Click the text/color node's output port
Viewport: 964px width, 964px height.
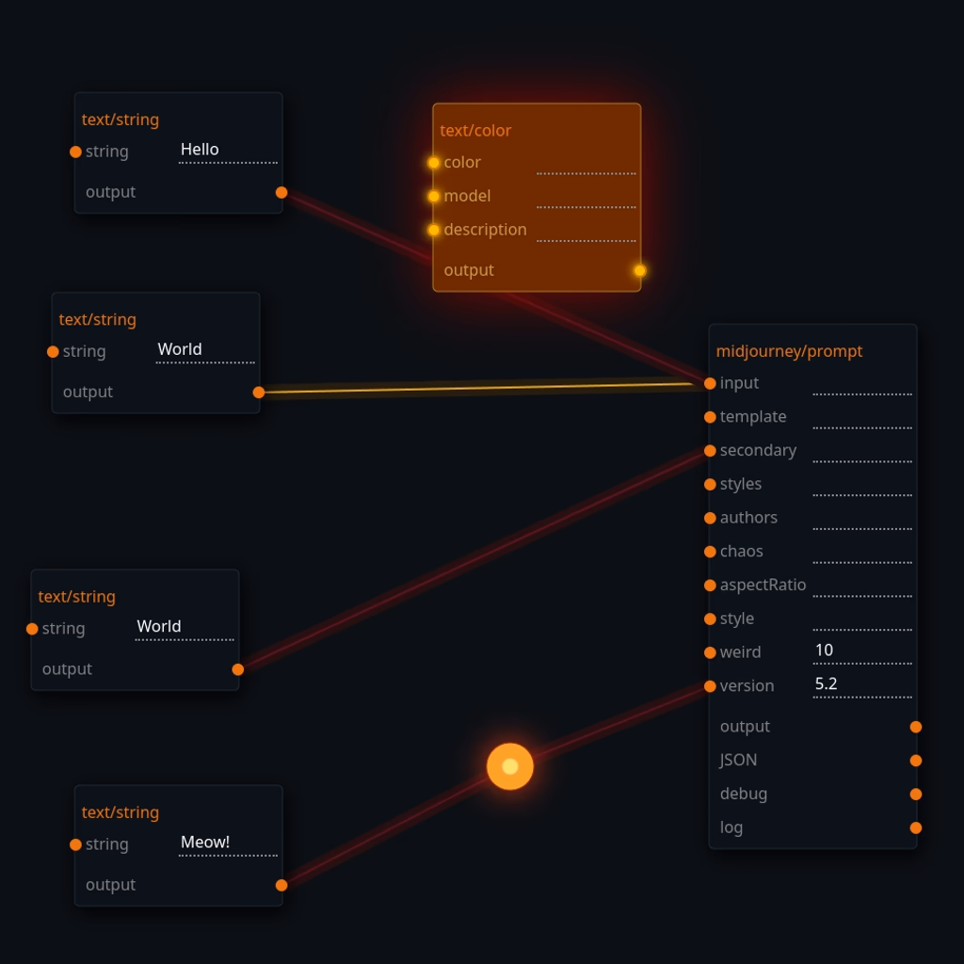[640, 270]
